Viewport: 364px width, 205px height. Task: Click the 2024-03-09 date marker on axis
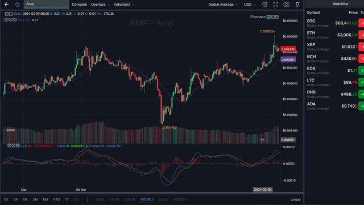(263, 190)
